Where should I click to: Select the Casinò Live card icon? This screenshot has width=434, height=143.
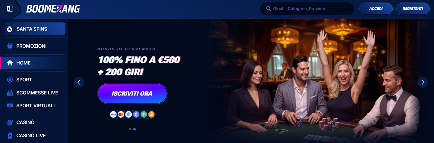pyautogui.click(x=10, y=136)
